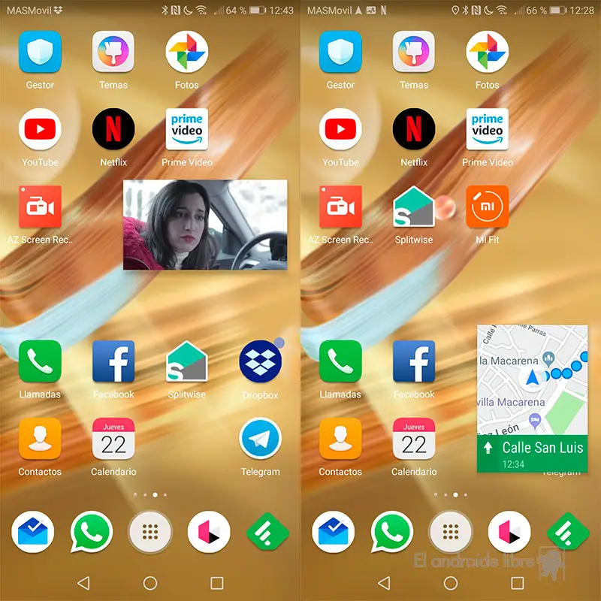This screenshot has height=601, width=601.
Task: Launch Netflix on right phone screen
Action: [x=414, y=129]
